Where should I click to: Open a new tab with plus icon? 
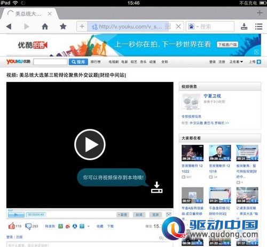[260, 13]
